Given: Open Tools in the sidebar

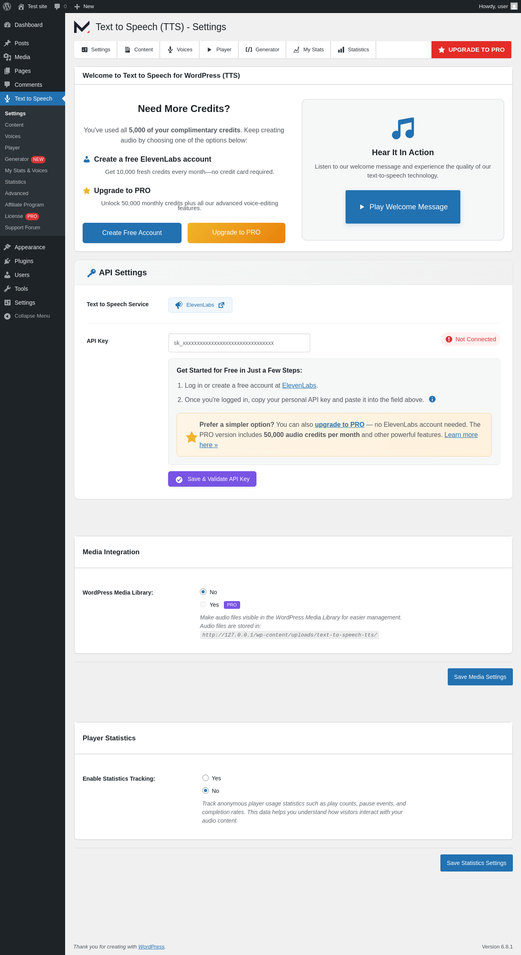Looking at the screenshot, I should click(x=33, y=289).
